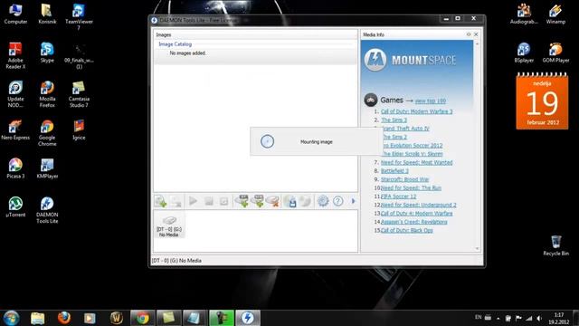Select the Recycle Bin desktop icon

click(x=555, y=245)
